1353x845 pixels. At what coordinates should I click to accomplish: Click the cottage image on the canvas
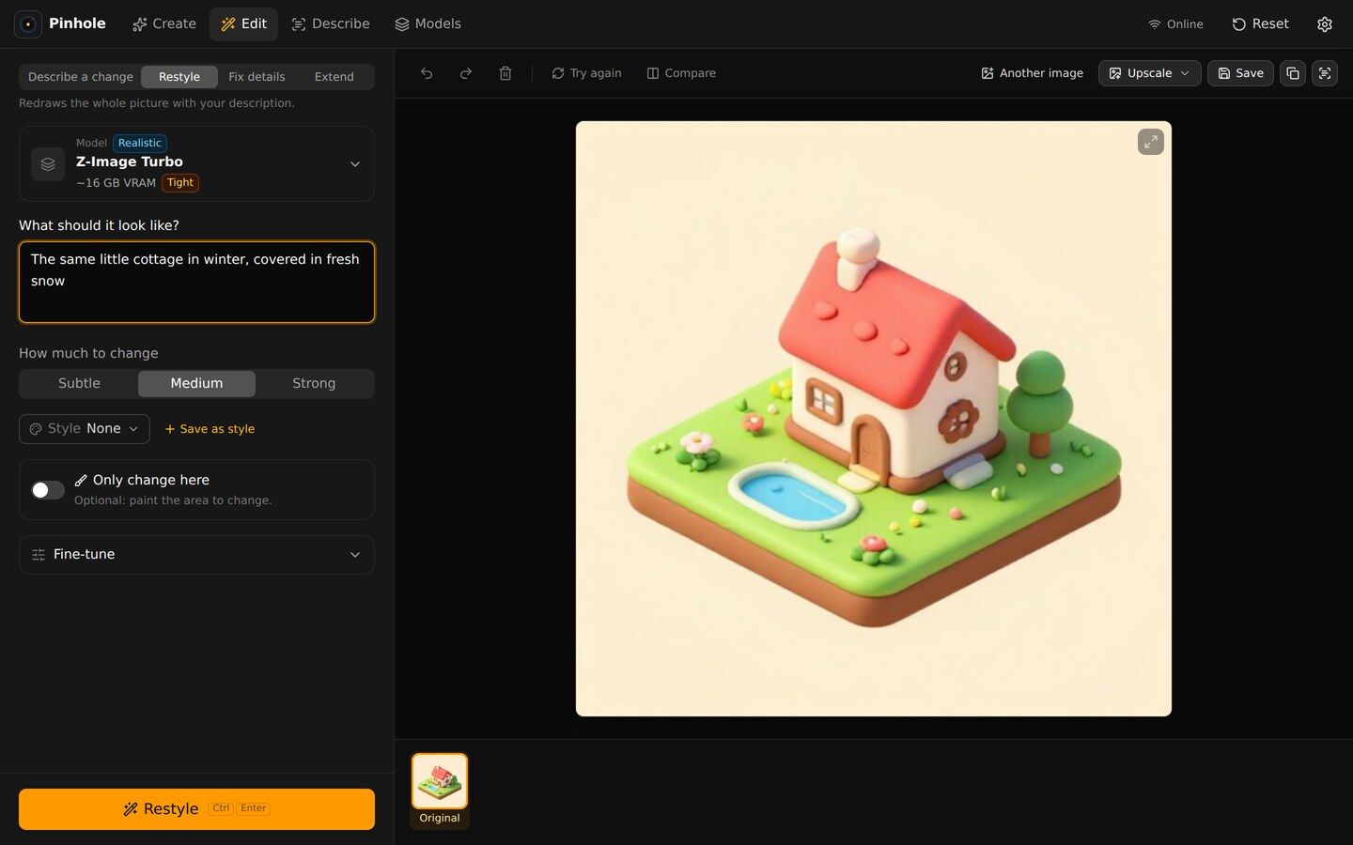point(874,419)
